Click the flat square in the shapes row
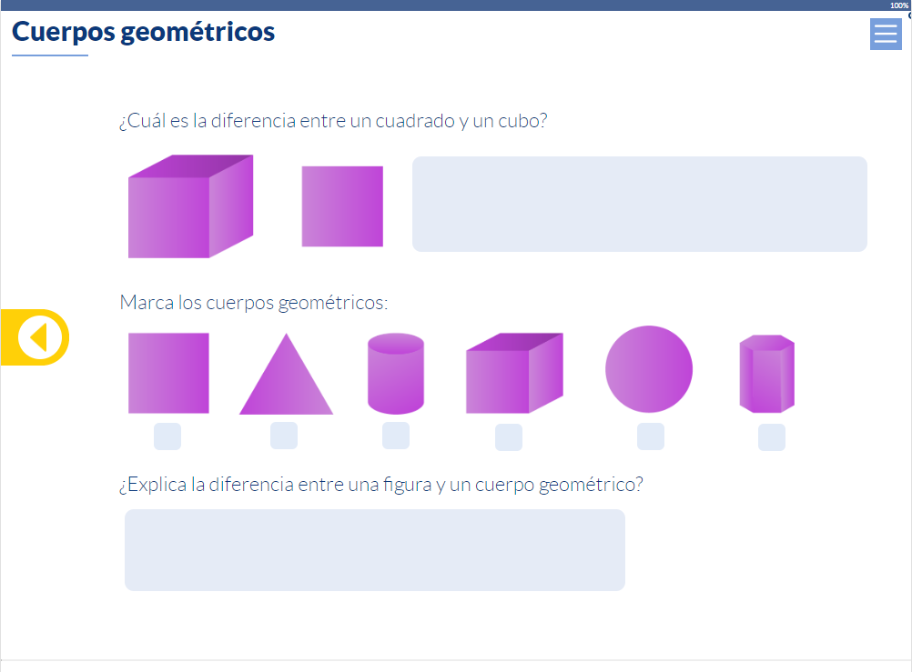Screen dimensions: 912x672 coord(168,373)
